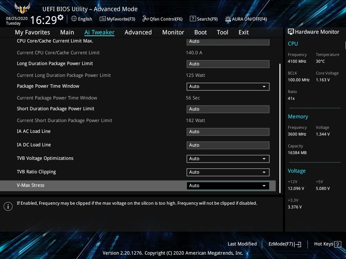Click the +12V 12.096 V reading

[296, 189]
